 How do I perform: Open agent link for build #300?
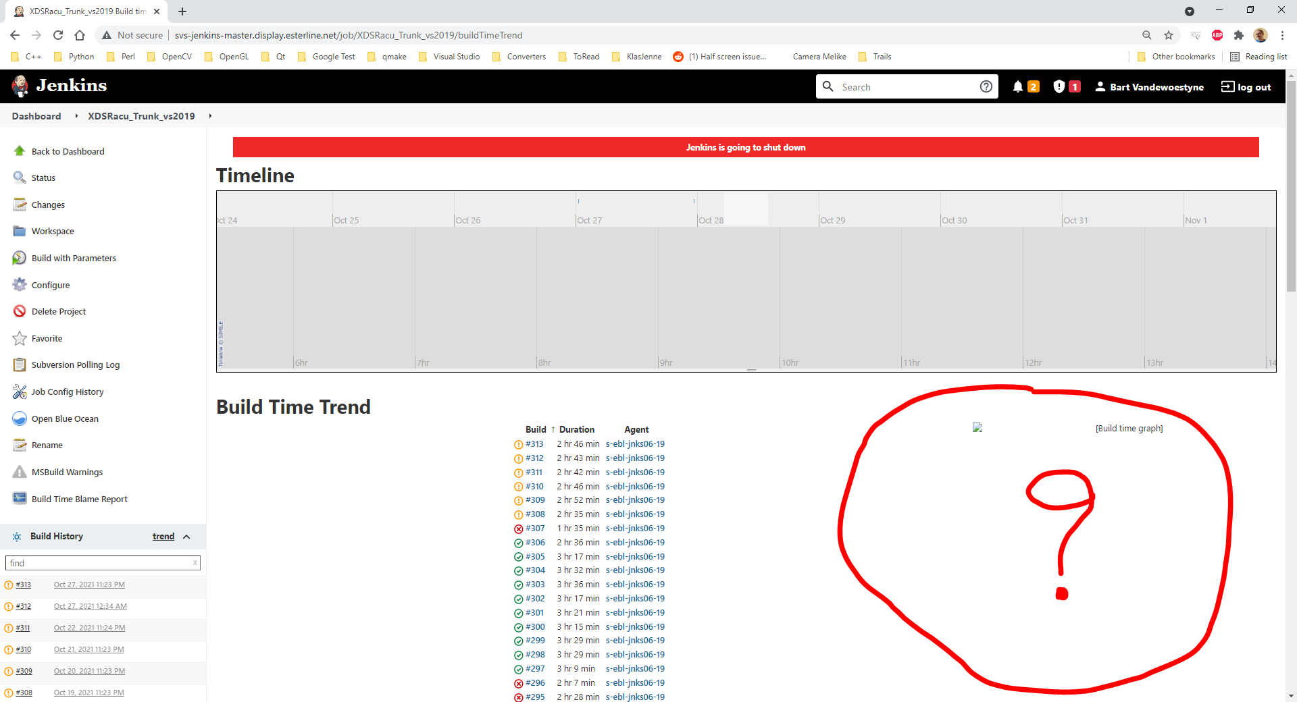(x=635, y=627)
